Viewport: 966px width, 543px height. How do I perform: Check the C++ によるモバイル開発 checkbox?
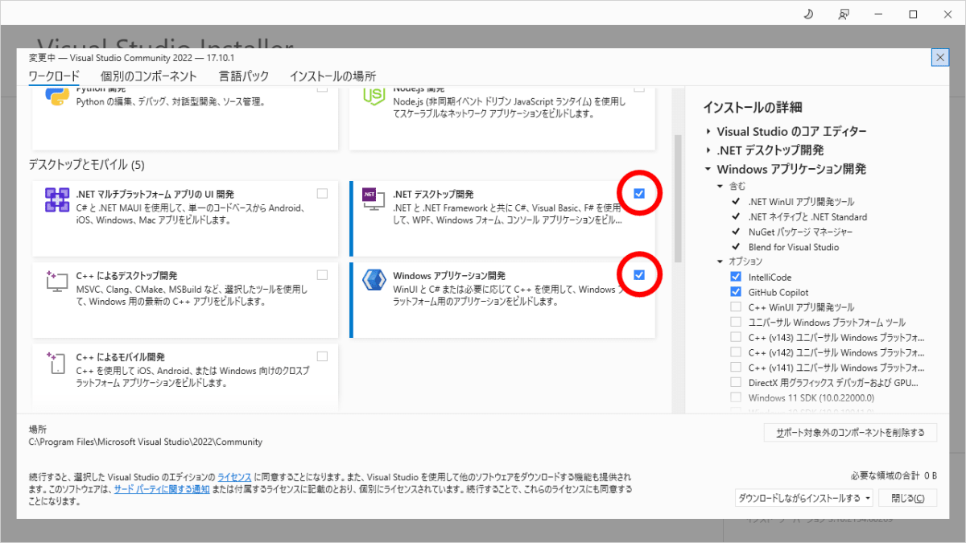pyautogui.click(x=322, y=356)
